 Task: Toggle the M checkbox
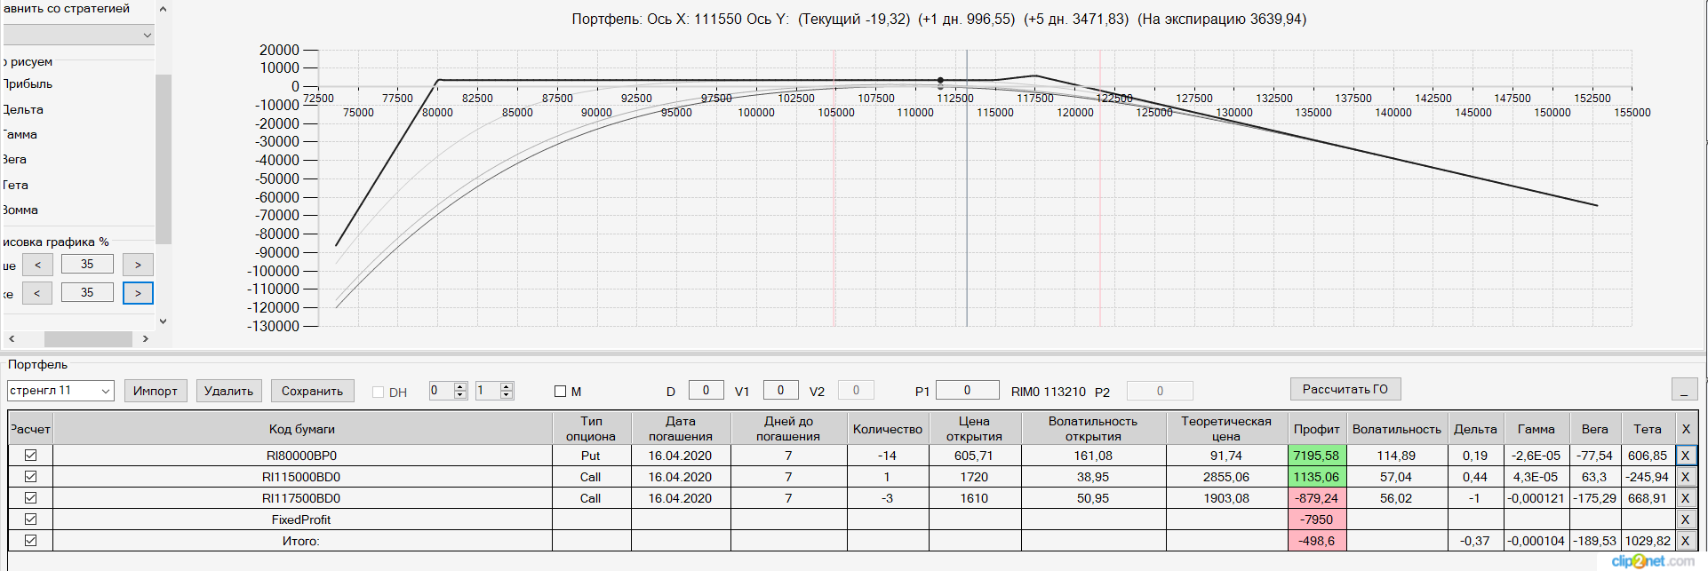tap(560, 391)
